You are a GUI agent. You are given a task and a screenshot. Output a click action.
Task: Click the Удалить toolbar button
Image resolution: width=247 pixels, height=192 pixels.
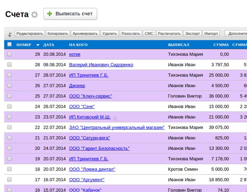(x=109, y=34)
